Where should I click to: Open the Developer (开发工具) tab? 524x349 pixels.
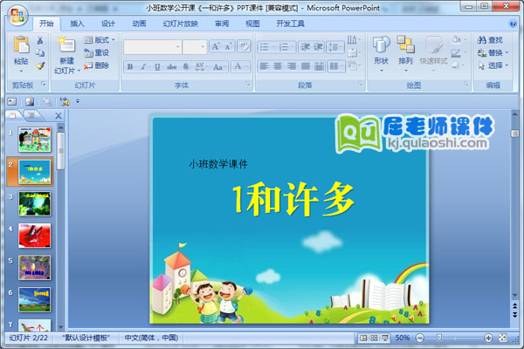(290, 24)
